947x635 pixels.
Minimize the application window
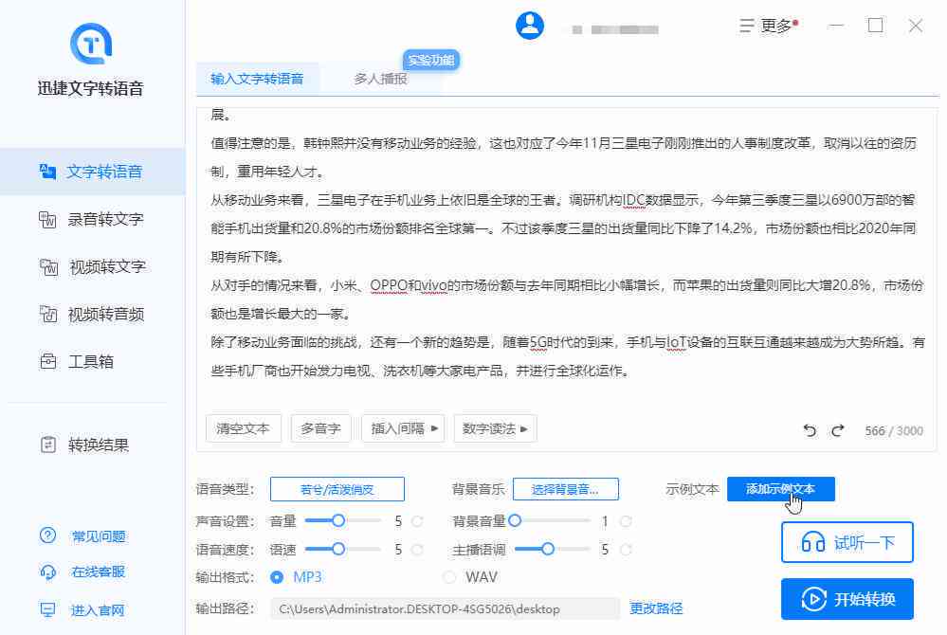pos(836,26)
